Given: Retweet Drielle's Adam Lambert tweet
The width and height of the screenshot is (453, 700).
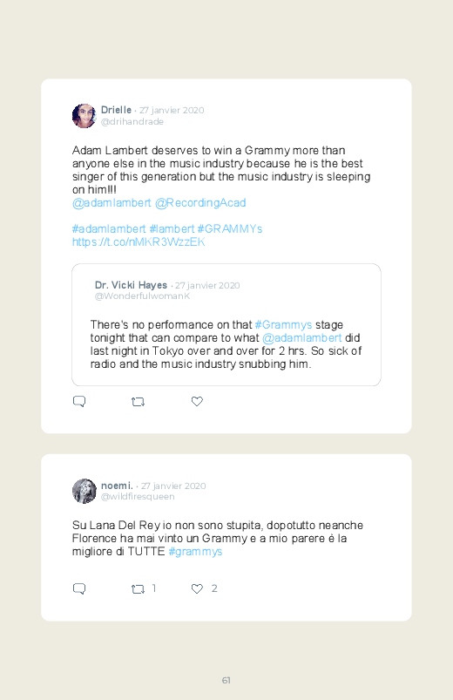Looking at the screenshot, I should point(138,402).
